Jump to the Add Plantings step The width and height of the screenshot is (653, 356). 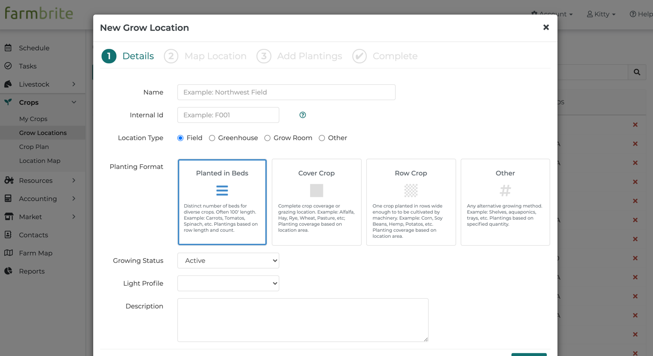pos(299,56)
